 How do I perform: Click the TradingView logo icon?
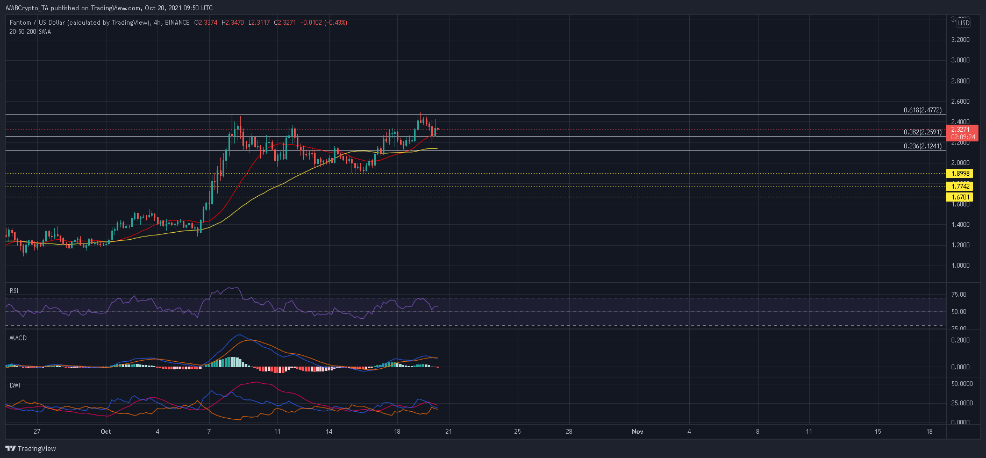tap(10, 448)
